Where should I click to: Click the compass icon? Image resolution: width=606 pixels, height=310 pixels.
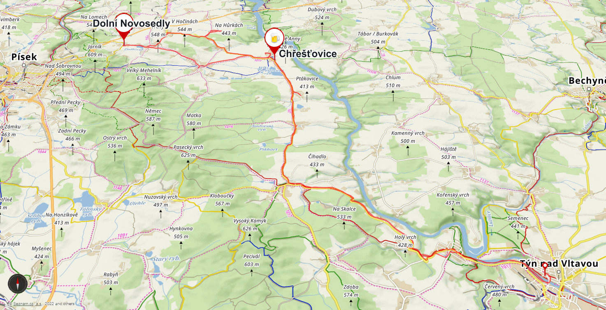click(x=18, y=283)
